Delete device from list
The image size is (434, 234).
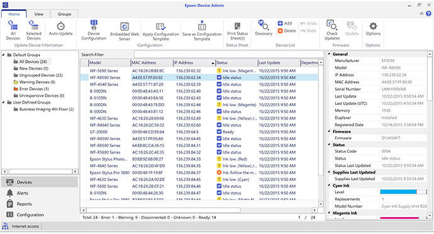(287, 31)
